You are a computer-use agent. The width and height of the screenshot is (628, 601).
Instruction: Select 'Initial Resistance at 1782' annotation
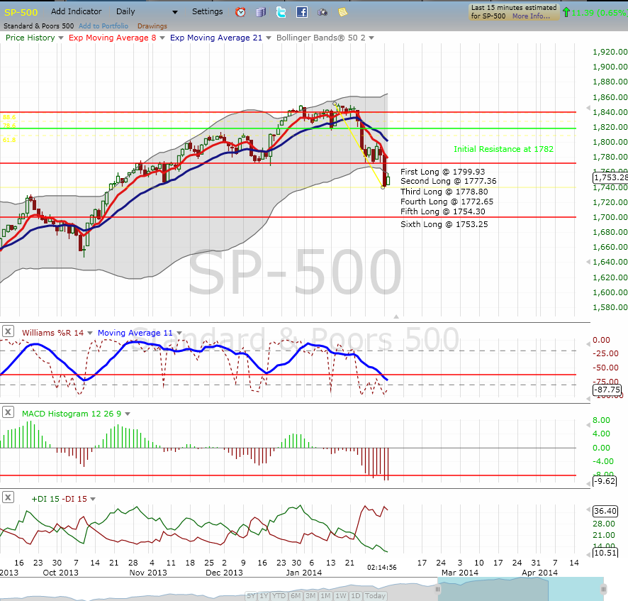point(503,149)
